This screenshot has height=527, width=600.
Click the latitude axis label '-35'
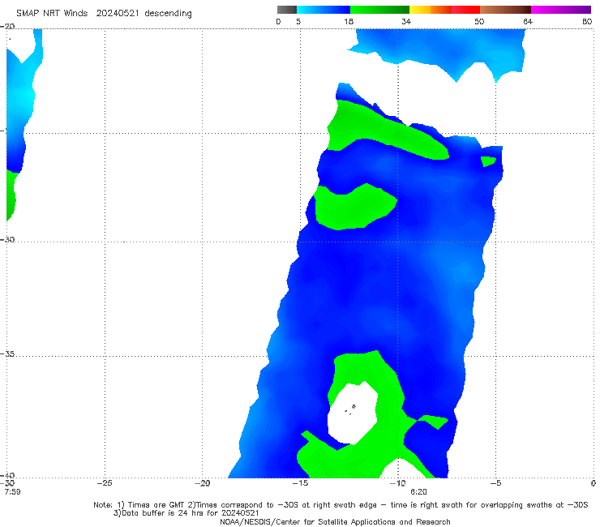pos(7,353)
